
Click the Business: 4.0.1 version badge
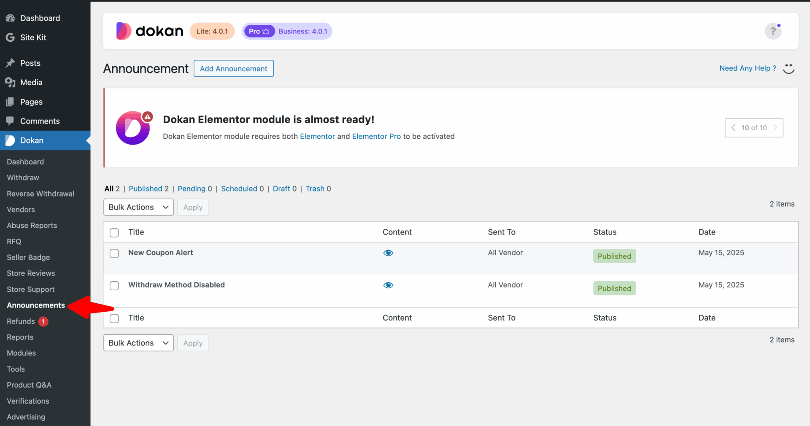click(x=303, y=31)
